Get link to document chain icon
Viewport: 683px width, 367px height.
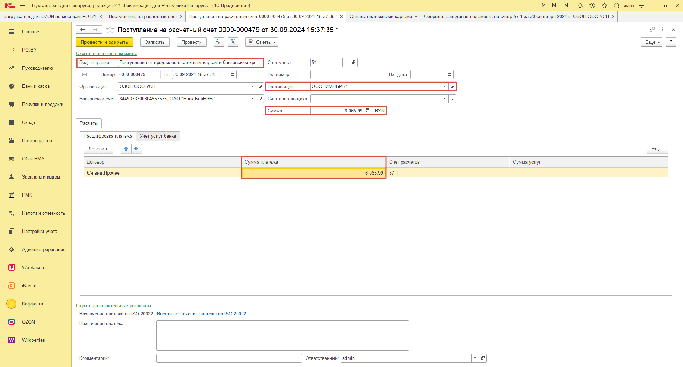coord(652,29)
